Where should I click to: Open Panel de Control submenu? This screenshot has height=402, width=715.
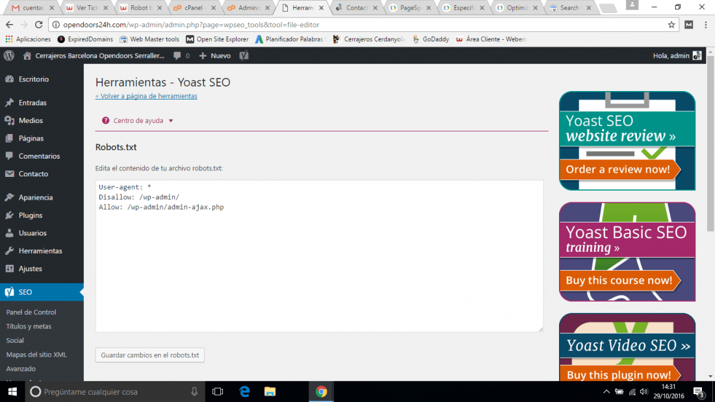point(31,312)
